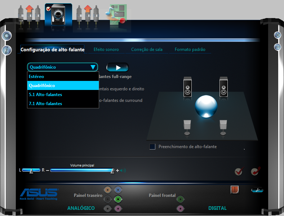Open the sound card mixer device icon
This screenshot has width=284, height=216.
[116, 14]
